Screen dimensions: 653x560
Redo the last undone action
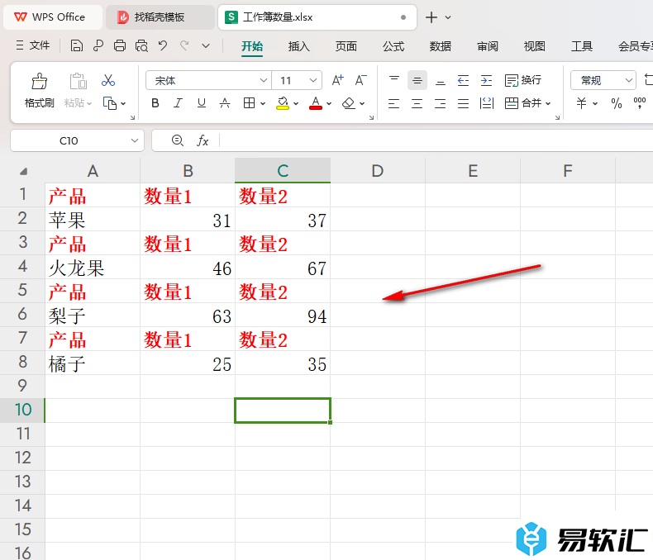point(184,45)
